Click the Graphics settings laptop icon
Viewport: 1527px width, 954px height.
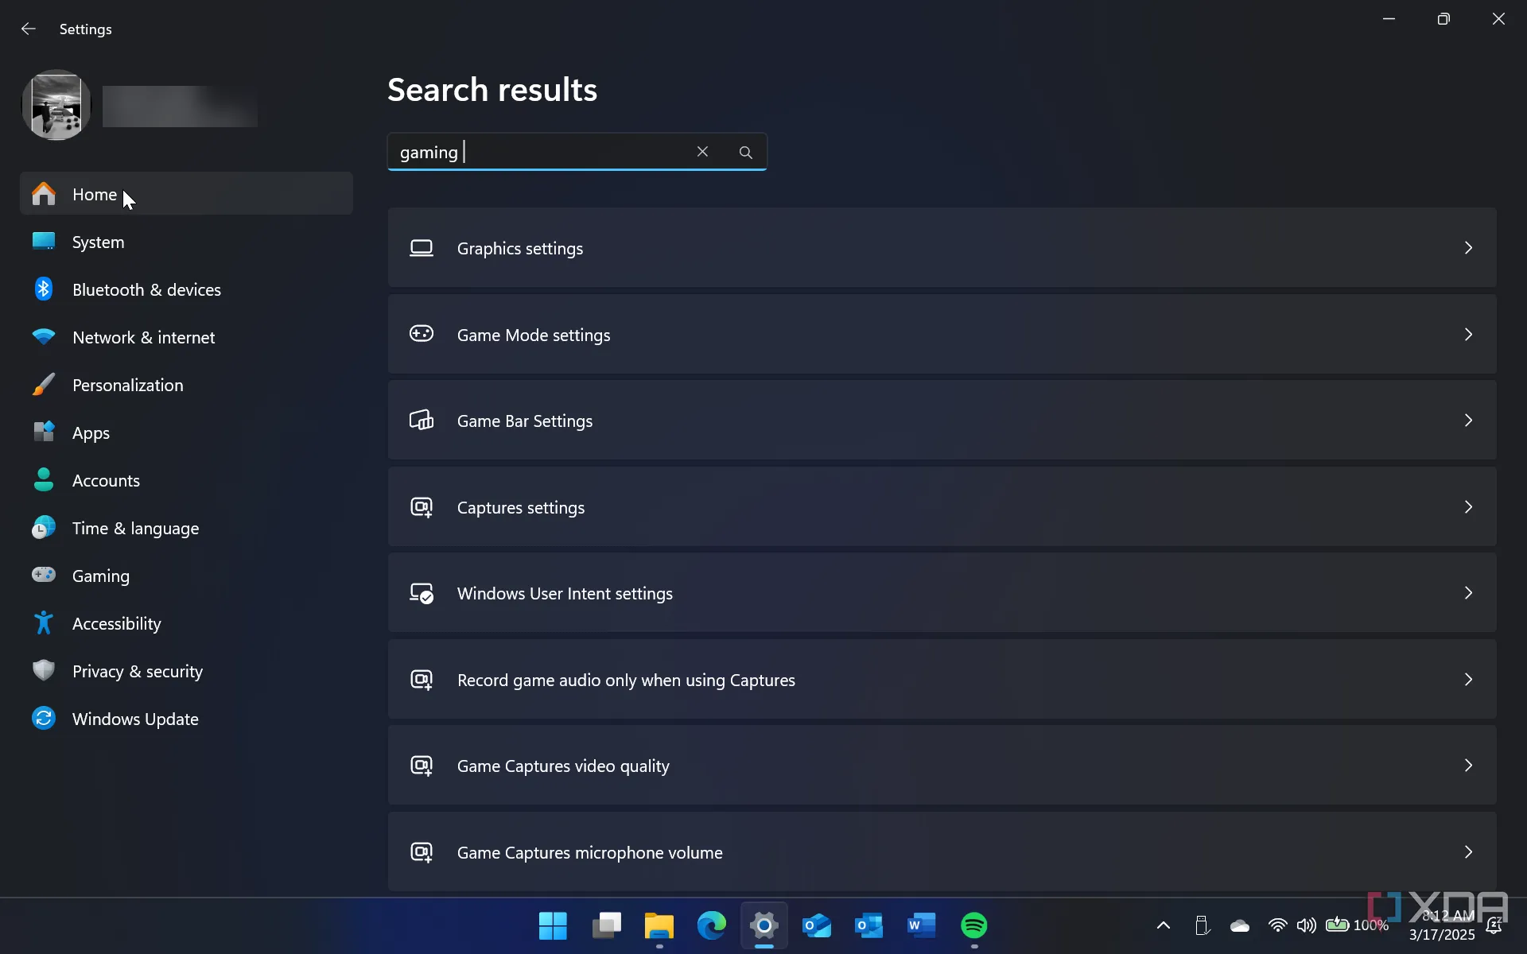(422, 248)
